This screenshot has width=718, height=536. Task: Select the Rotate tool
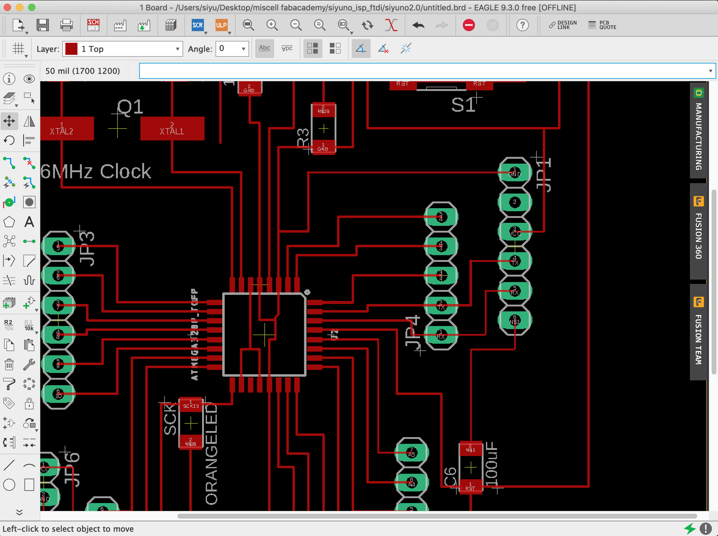pos(9,140)
